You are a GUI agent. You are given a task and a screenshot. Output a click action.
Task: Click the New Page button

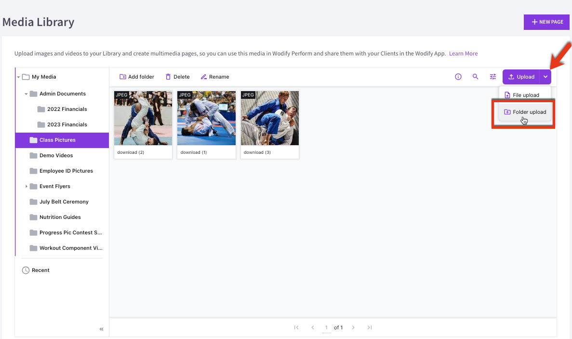click(546, 22)
